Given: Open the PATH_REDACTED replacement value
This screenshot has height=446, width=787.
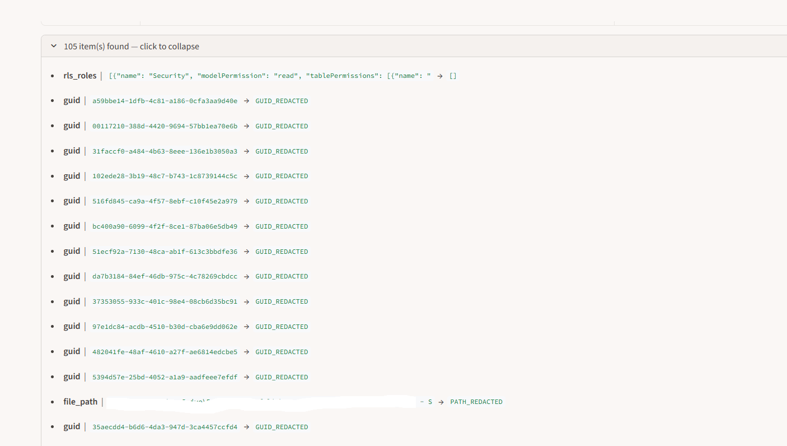Looking at the screenshot, I should pyautogui.click(x=476, y=401).
